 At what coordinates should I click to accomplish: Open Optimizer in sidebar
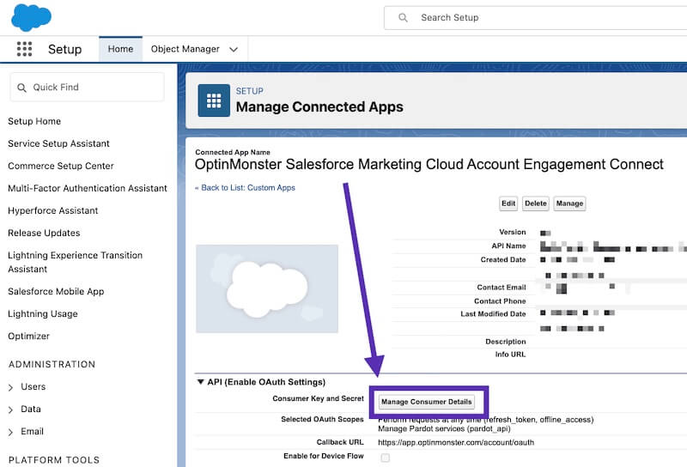29,336
